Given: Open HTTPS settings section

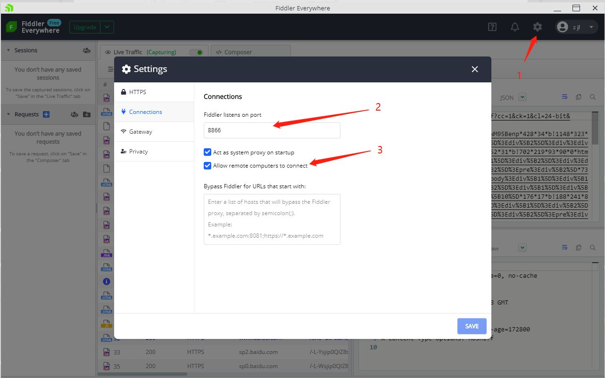Looking at the screenshot, I should click(x=154, y=92).
